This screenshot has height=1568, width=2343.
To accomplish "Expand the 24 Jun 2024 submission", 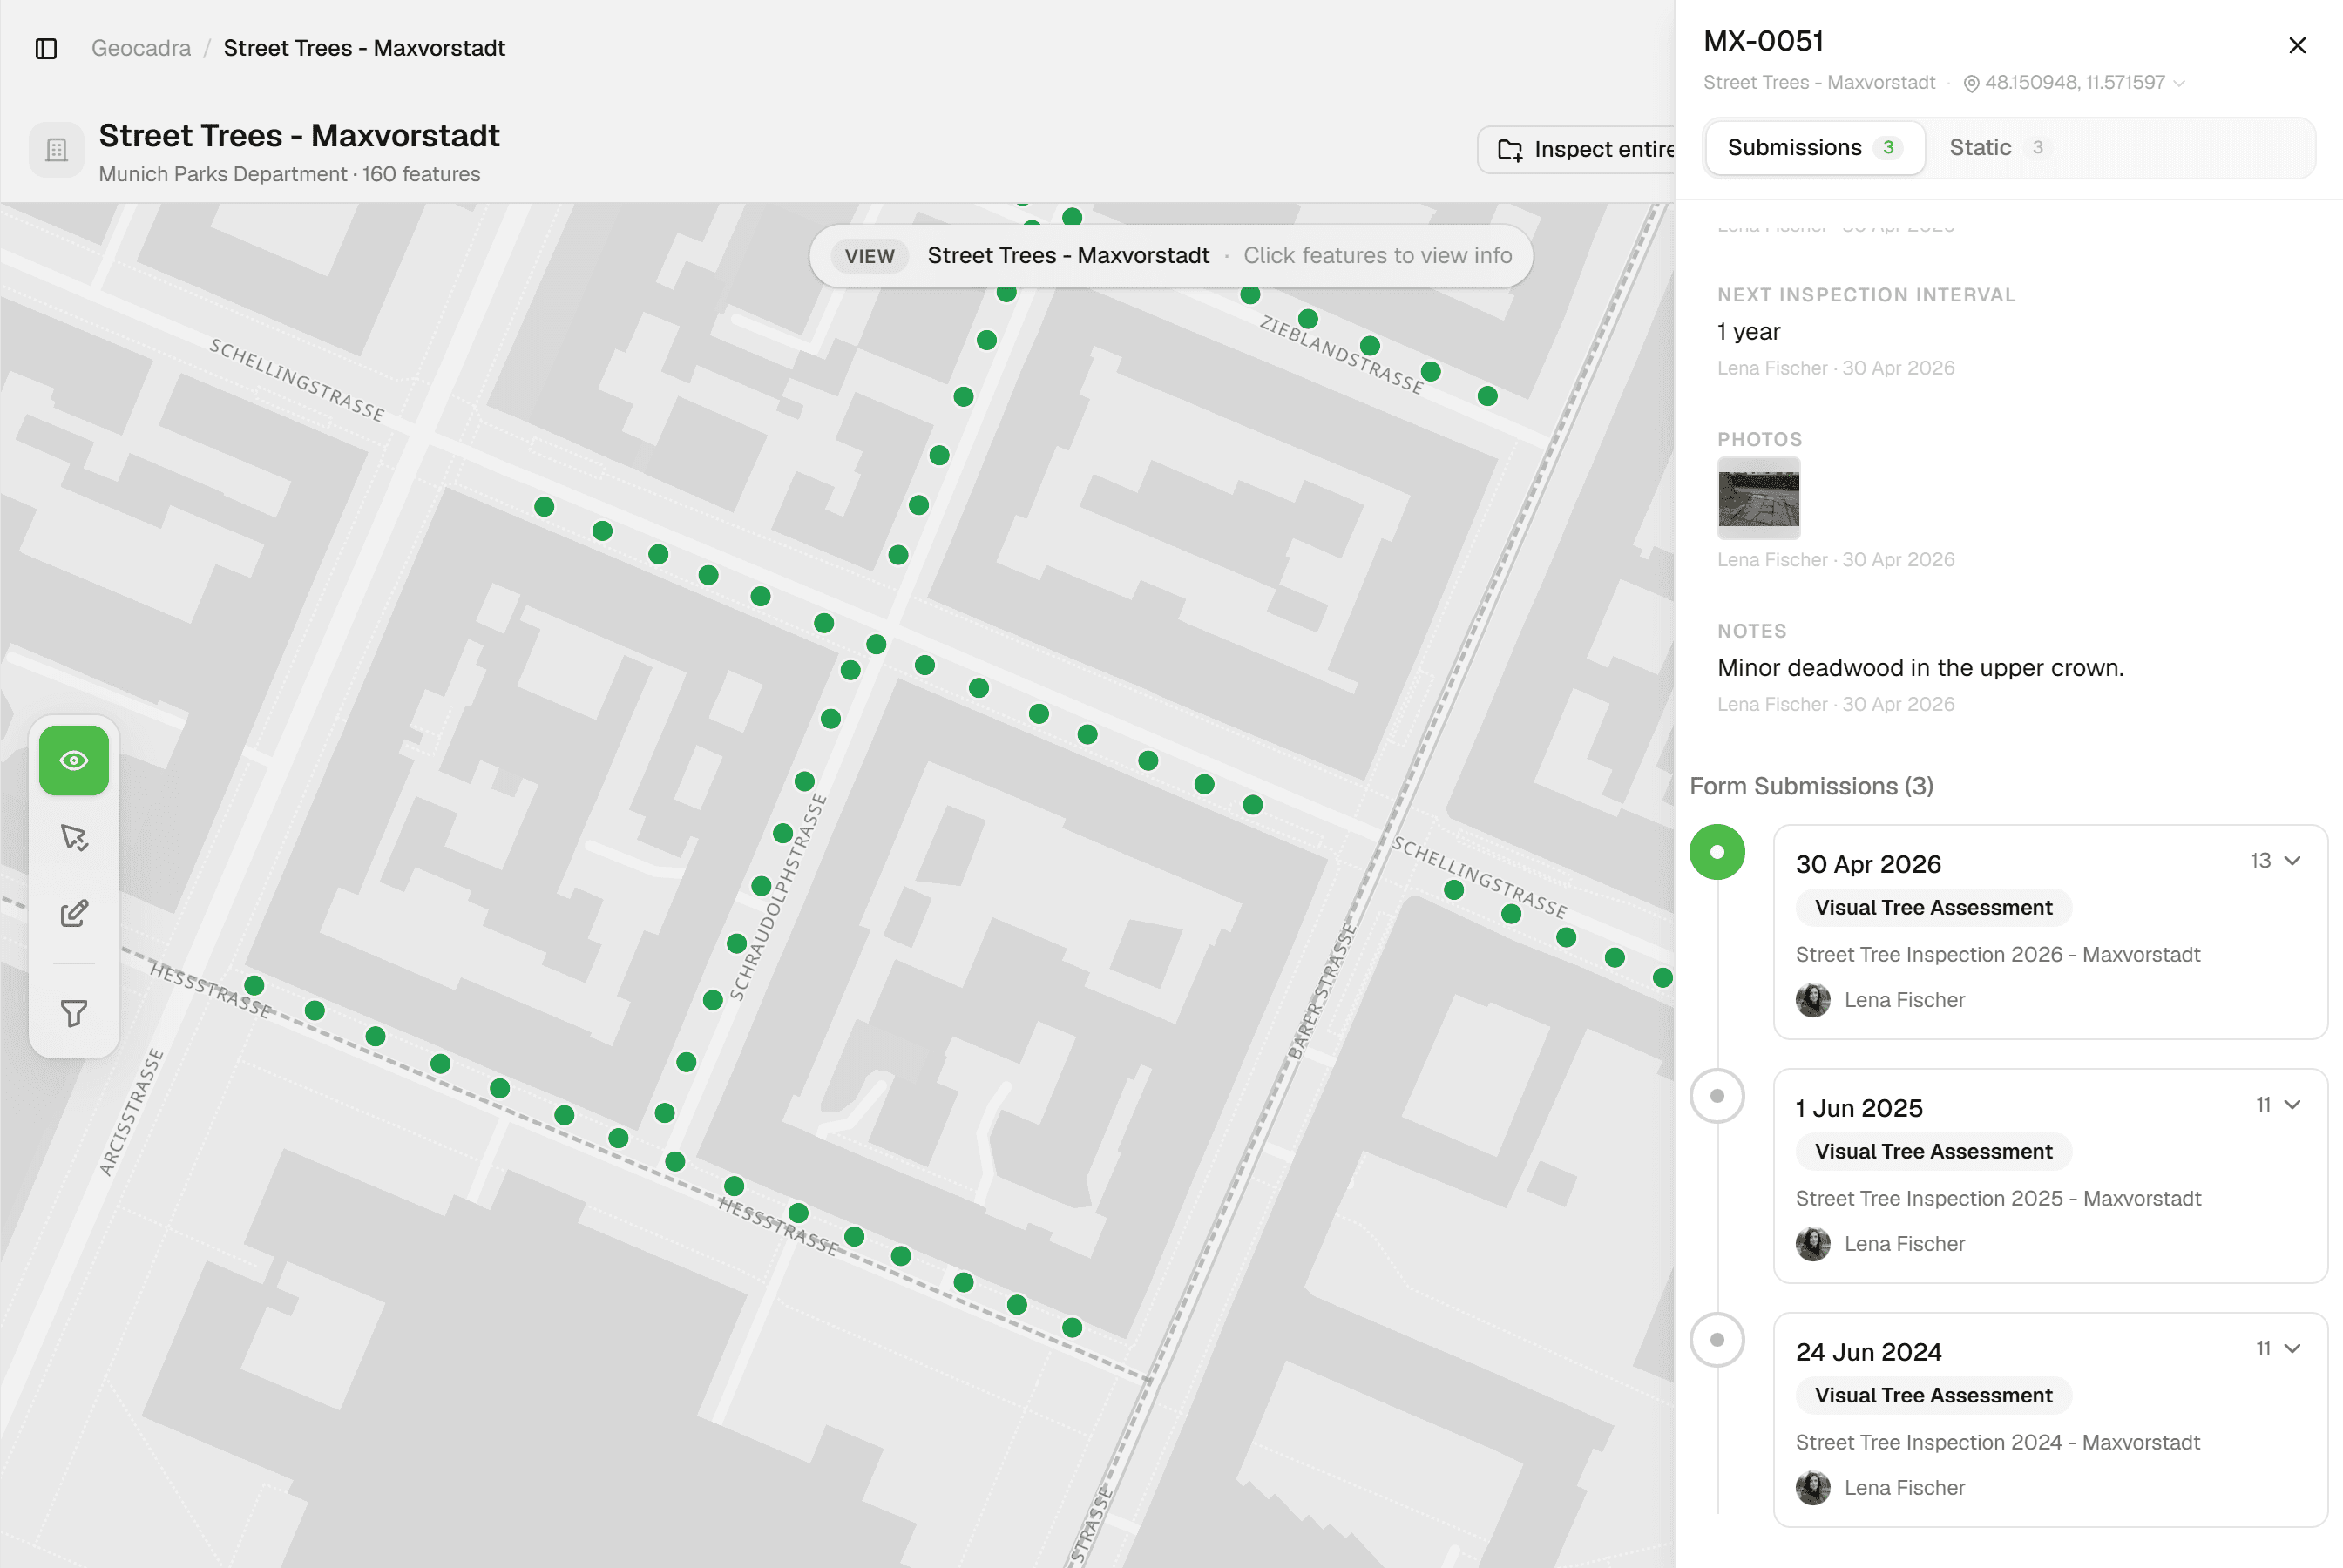I will coord(2293,1349).
